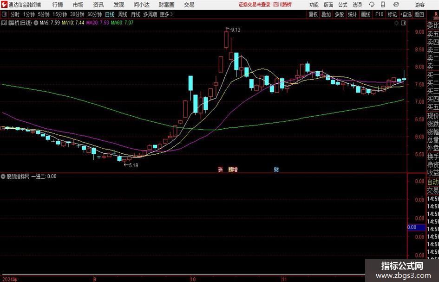Open the 选项 menu

coord(357,5)
